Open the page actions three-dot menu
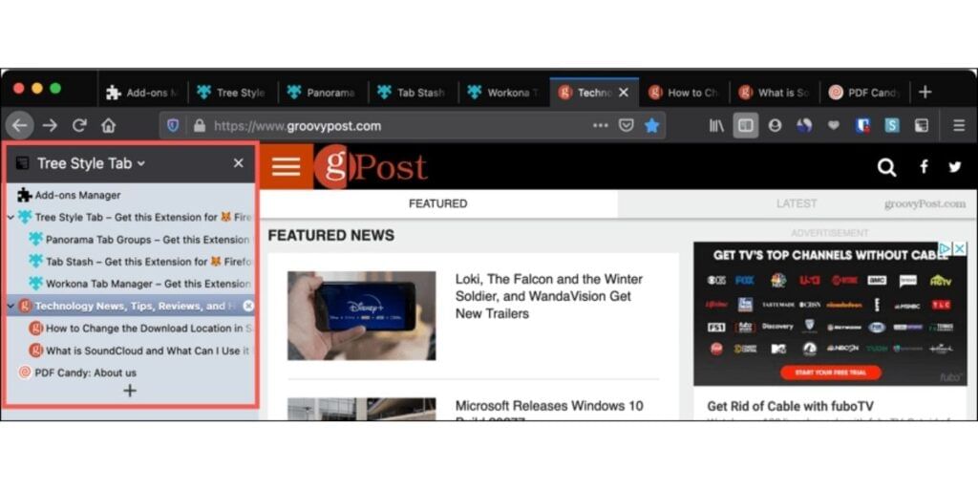The width and height of the screenshot is (978, 489). tap(600, 126)
